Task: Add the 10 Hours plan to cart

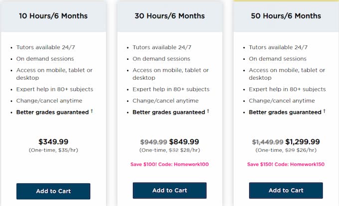Action: 53,192
